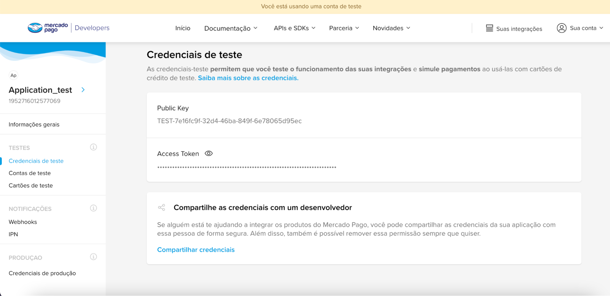The height and width of the screenshot is (296, 610).
Task: Open the APIs e SDKs dropdown
Action: click(x=294, y=28)
